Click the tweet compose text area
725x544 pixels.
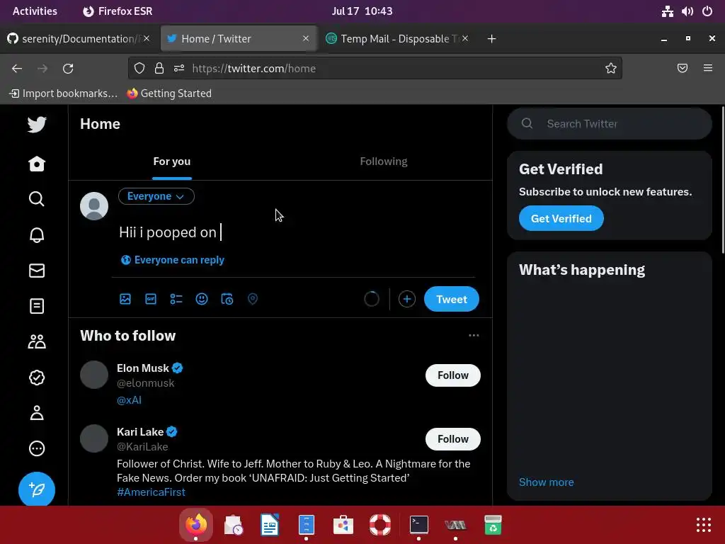[296, 232]
